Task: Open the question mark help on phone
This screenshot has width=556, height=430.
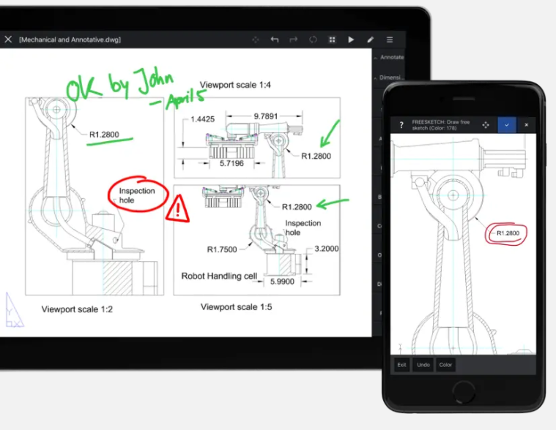Action: coord(401,125)
